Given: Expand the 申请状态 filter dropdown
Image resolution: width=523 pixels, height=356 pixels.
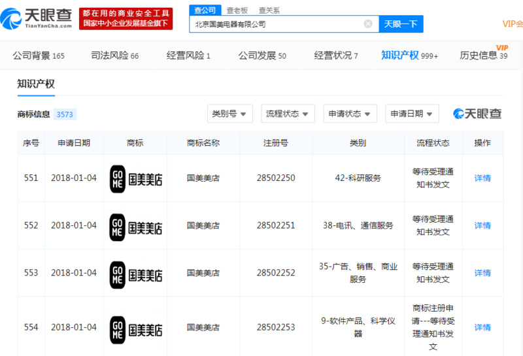Looking at the screenshot, I should point(350,114).
